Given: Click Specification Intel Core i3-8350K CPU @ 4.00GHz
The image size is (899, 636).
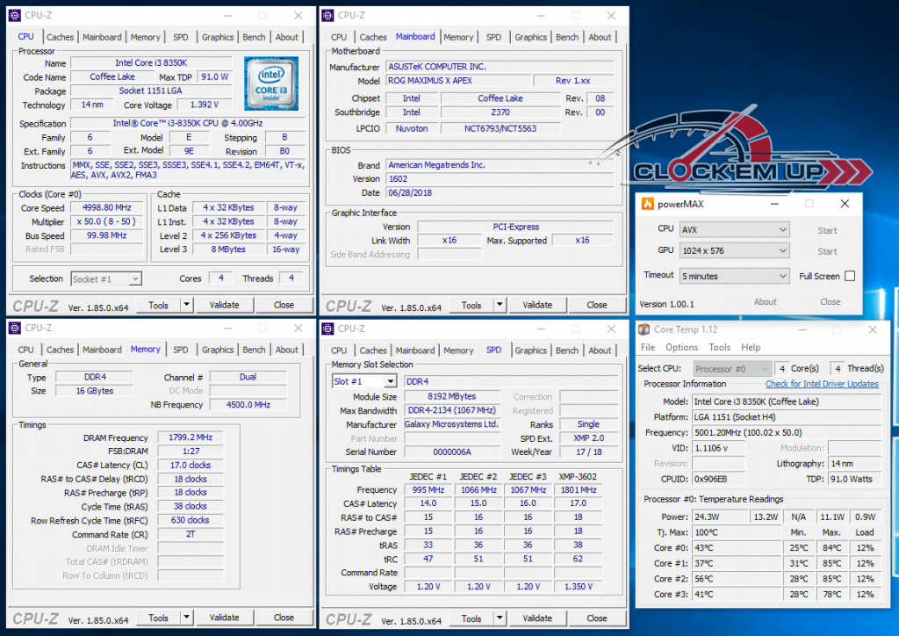Looking at the screenshot, I should (188, 123).
